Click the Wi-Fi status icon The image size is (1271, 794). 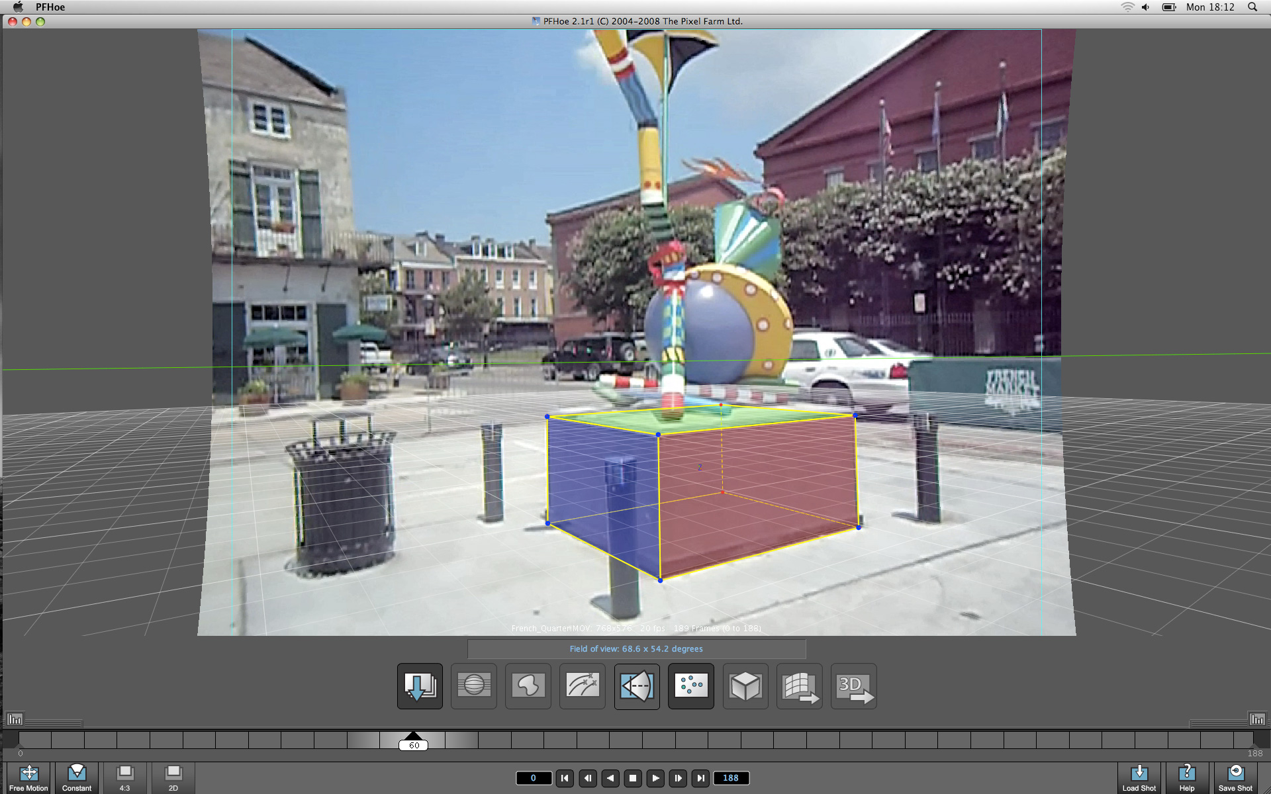point(1127,7)
